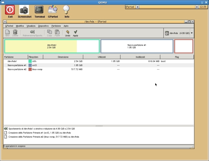209x161 pixels.
Task: Click the taskbar right scroll arrow
Action: click(x=197, y=7)
